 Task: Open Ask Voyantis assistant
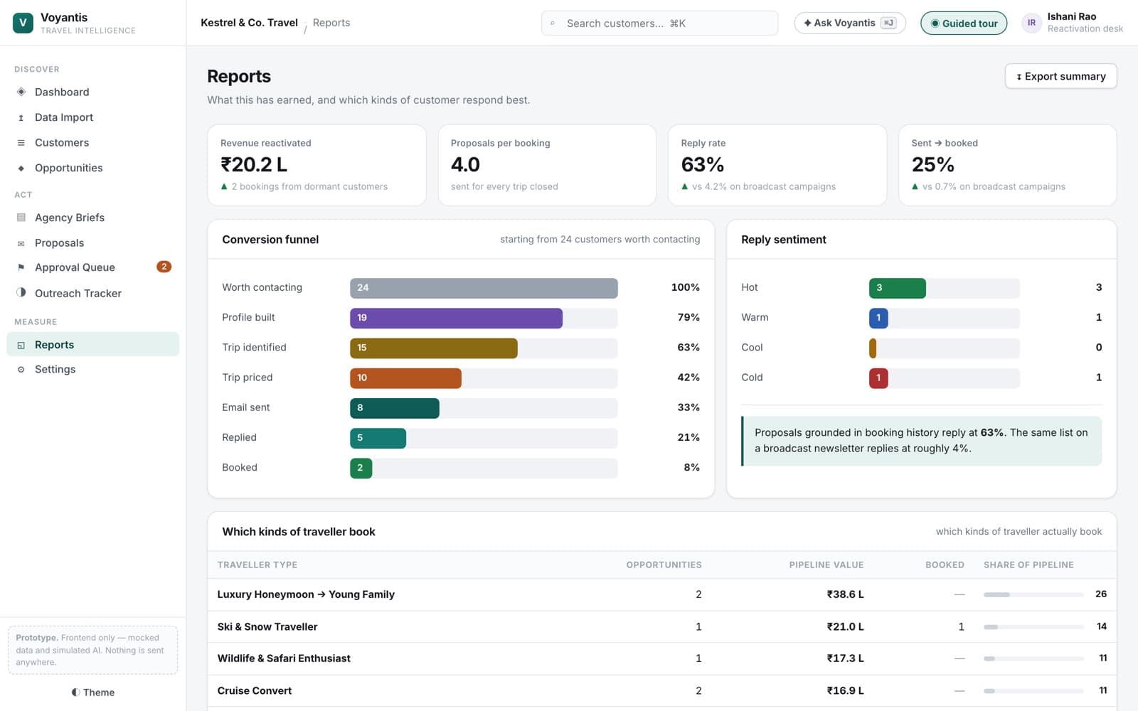pos(850,23)
